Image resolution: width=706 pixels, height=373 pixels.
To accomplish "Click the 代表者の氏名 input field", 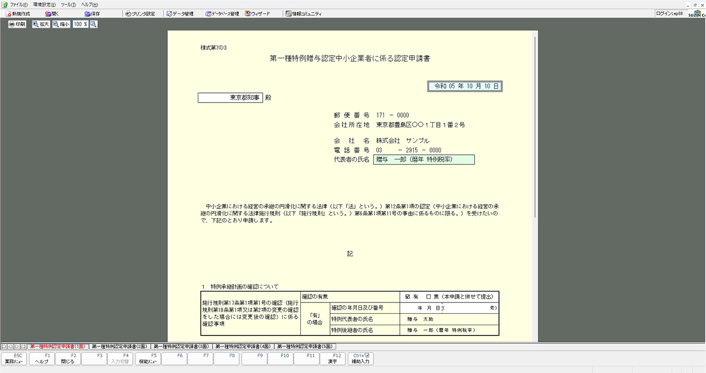I will click(x=424, y=160).
